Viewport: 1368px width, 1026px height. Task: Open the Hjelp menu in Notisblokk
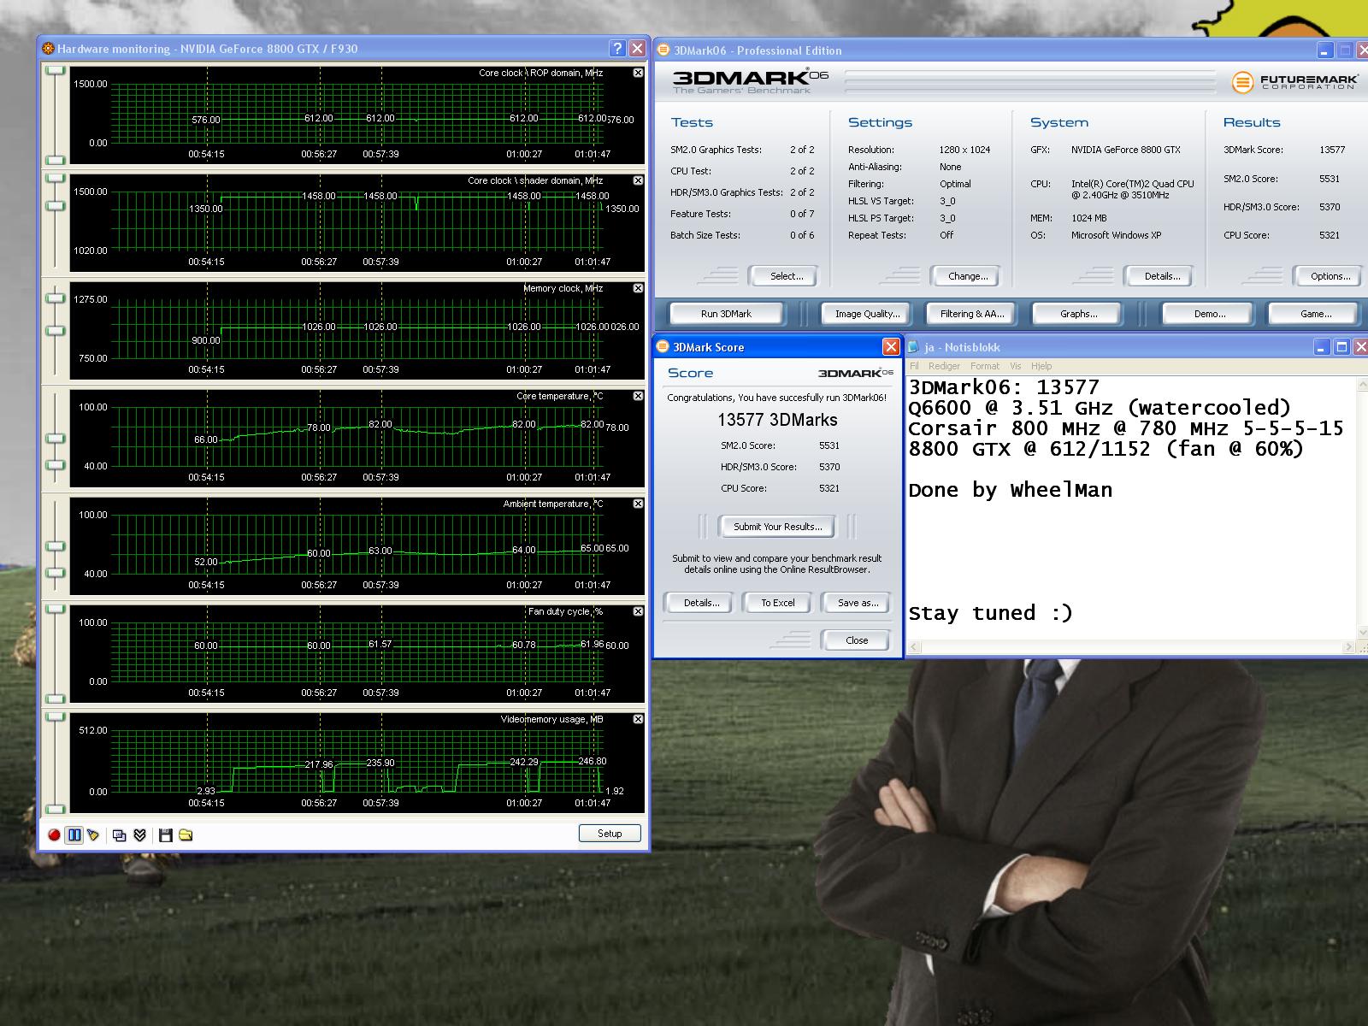(1041, 366)
